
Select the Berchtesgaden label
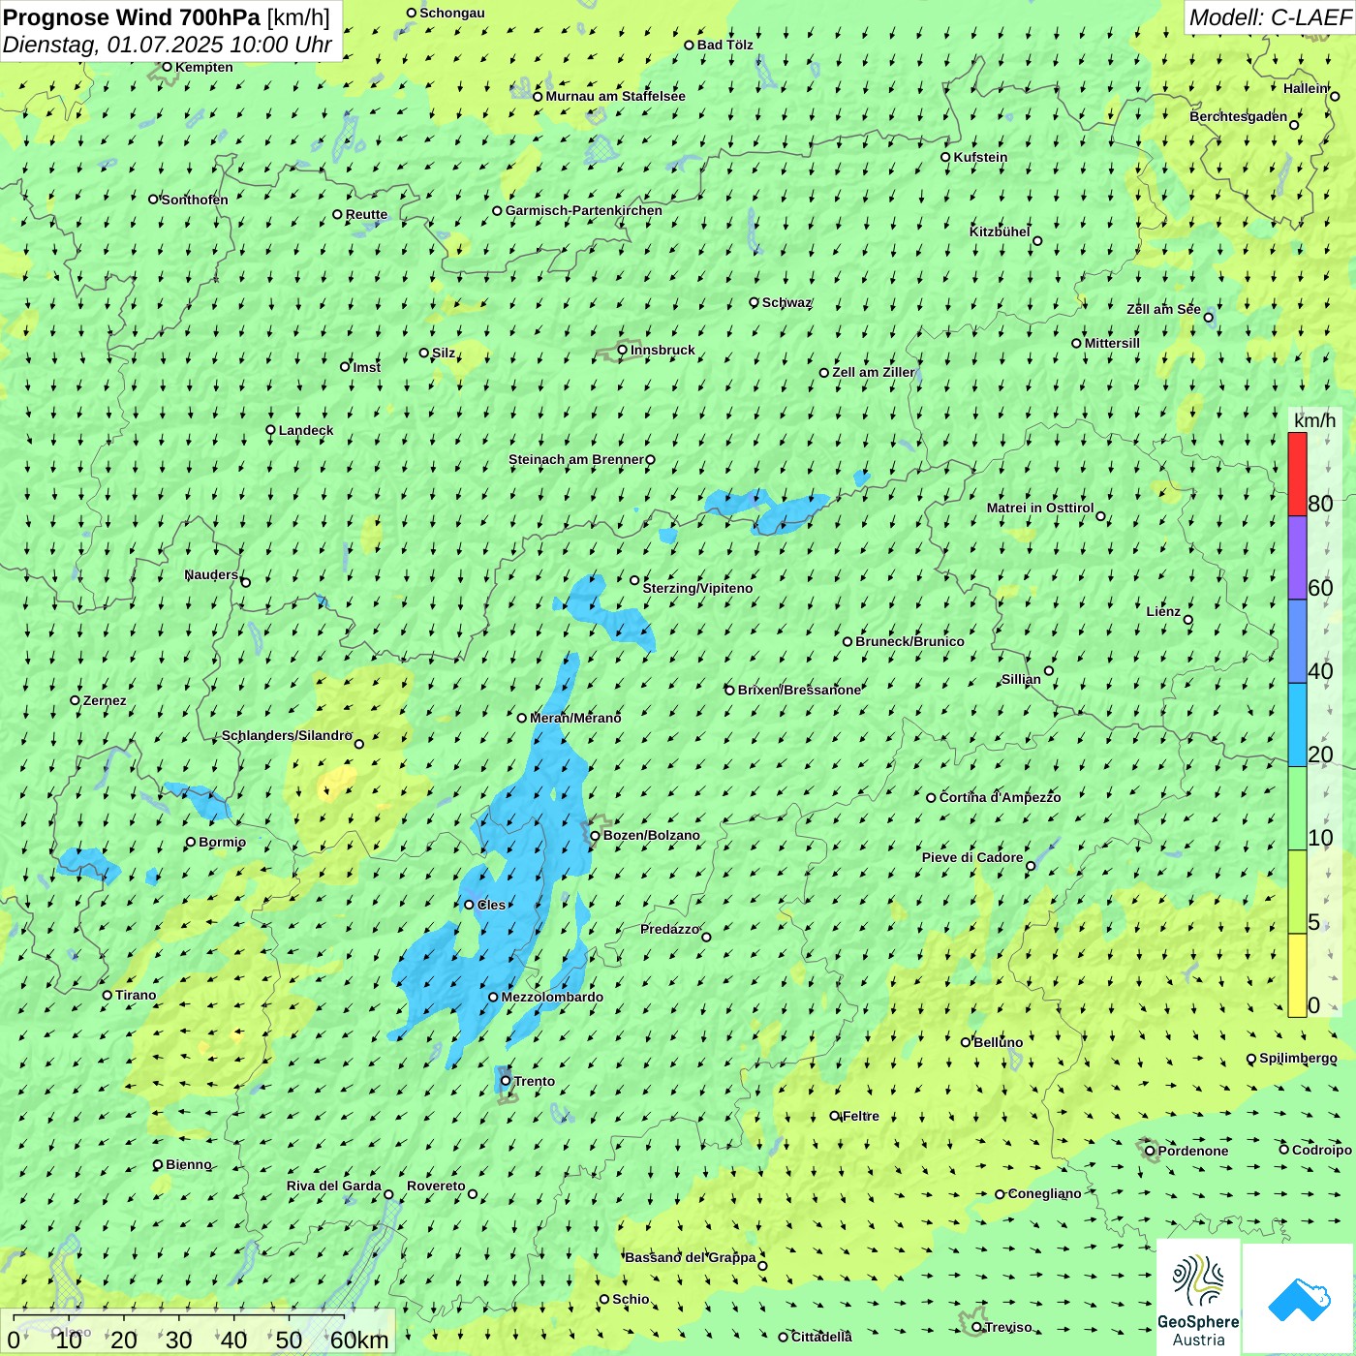coord(1239,116)
